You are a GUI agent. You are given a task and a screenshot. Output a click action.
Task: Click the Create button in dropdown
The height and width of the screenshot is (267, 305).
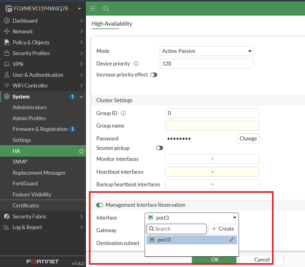tap(223, 229)
